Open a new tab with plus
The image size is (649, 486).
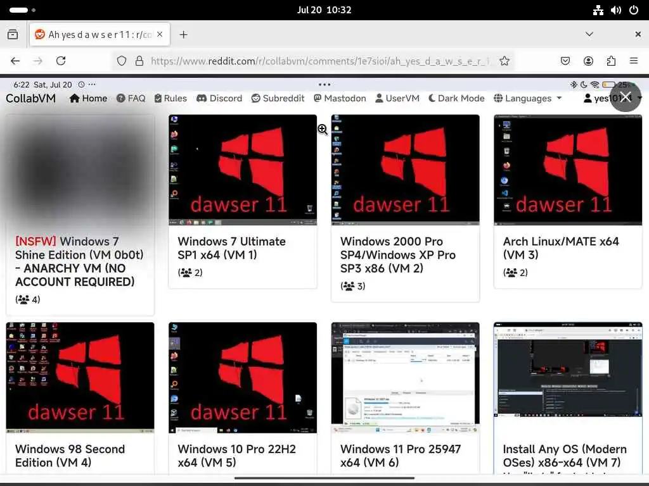click(183, 35)
